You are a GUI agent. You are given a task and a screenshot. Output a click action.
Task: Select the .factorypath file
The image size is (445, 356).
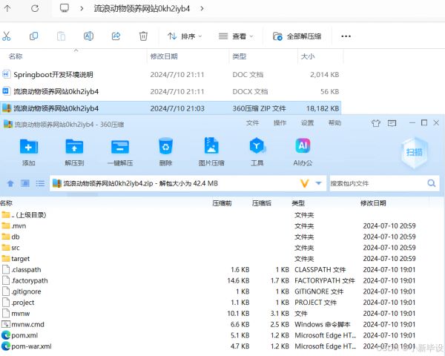click(x=25, y=281)
